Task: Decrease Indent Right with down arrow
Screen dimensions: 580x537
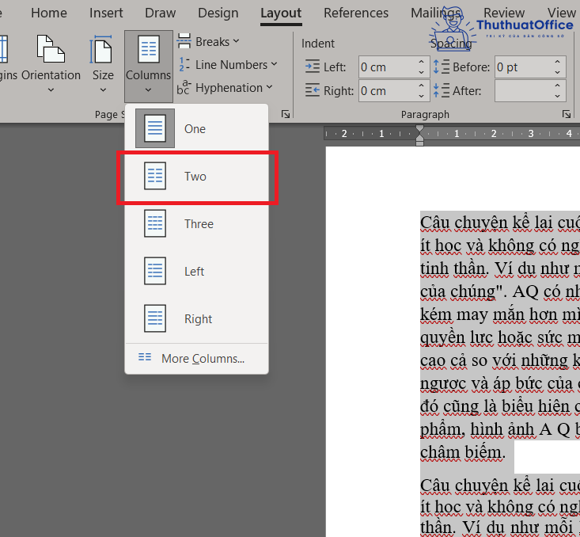Action: 421,97
